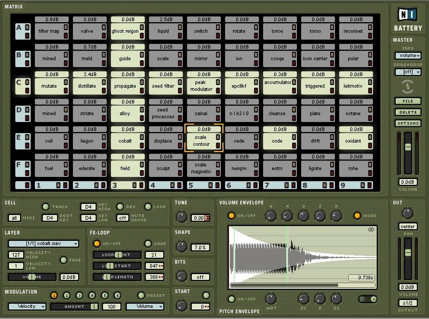This screenshot has width=429, height=319.
Task: Click the Loop Count slider
Action: point(117,255)
